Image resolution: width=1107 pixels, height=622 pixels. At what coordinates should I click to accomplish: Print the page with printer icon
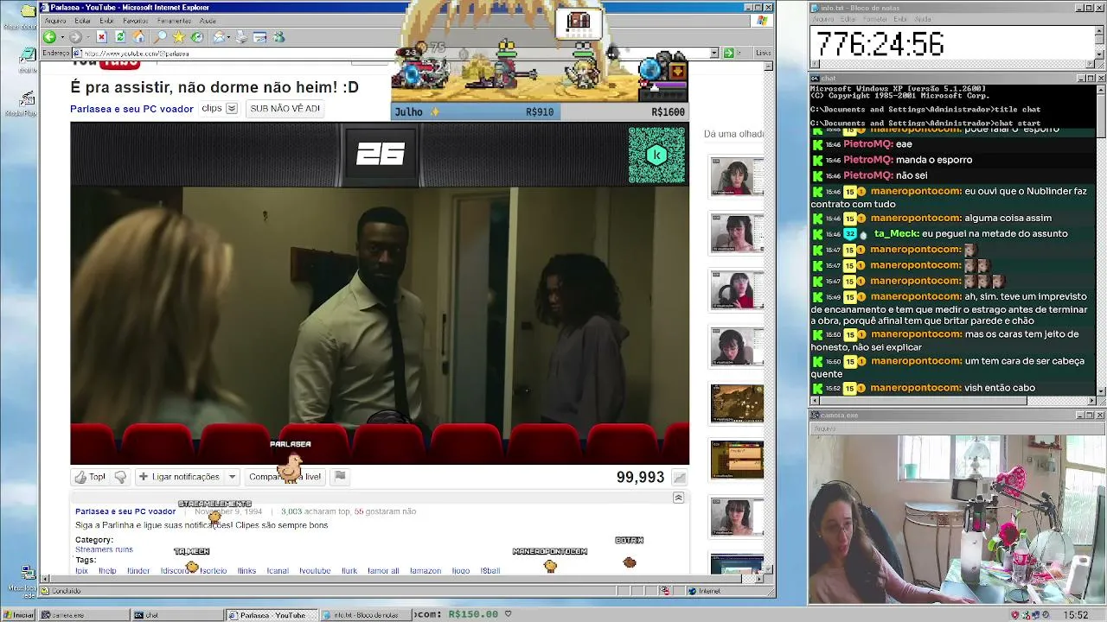(241, 37)
